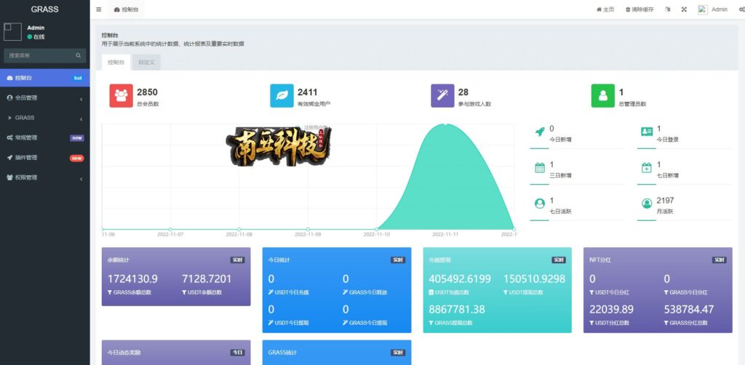Open the settings gears at top right
Viewport: 745px width, 365px height.
tap(741, 9)
